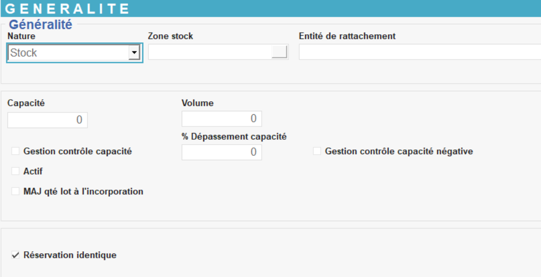Uncheck the Réservation identique checkbox
The width and height of the screenshot is (541, 277).
[x=16, y=256]
